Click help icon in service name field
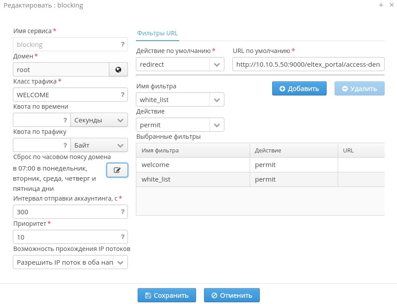397x304 pixels. click(x=123, y=44)
